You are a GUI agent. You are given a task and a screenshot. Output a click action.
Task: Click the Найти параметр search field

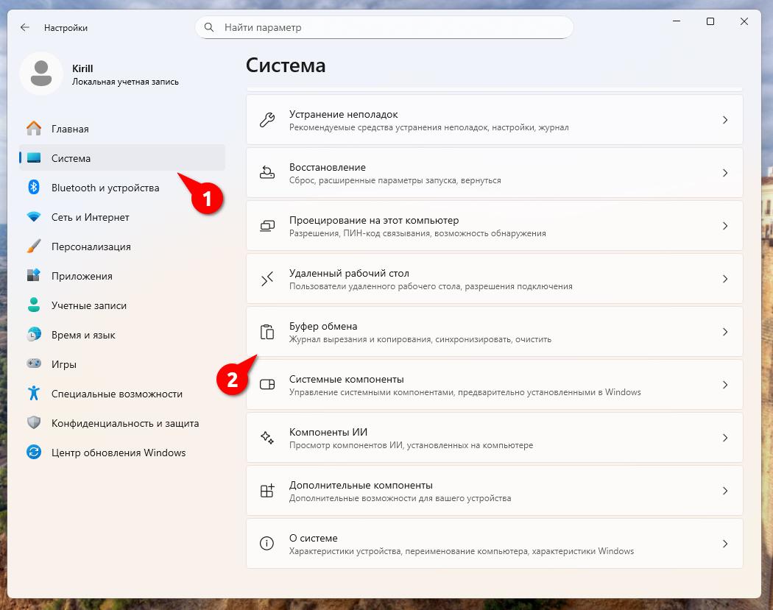[390, 27]
